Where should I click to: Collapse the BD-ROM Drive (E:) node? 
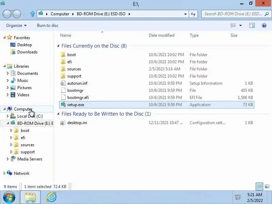[x=8, y=123]
